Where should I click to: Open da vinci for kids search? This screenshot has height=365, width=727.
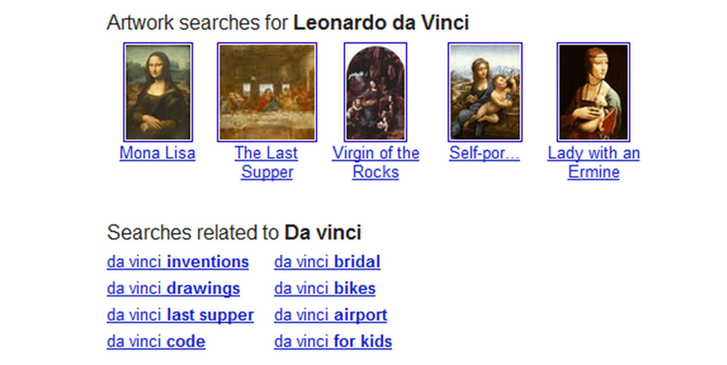pos(333,341)
